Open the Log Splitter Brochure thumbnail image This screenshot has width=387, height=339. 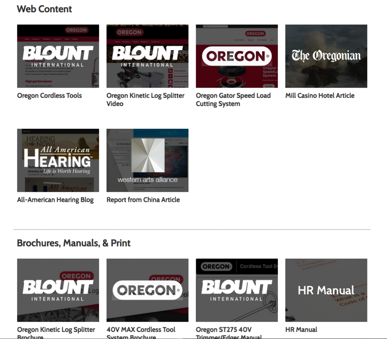58,290
